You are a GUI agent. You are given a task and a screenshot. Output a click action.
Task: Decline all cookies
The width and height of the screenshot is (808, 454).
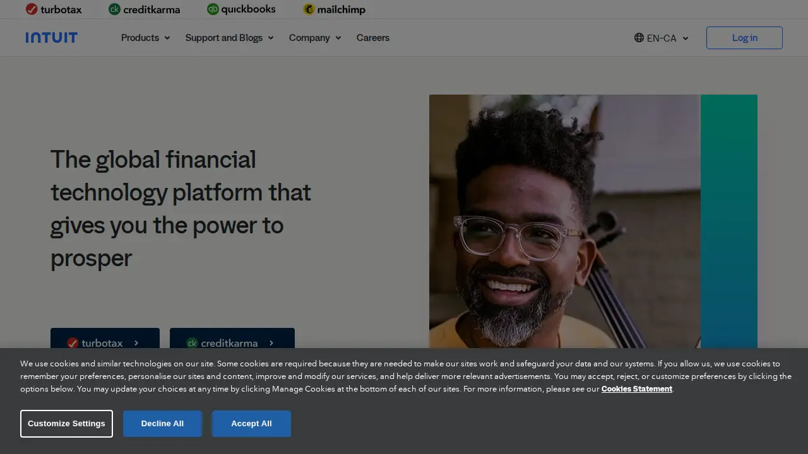point(162,424)
